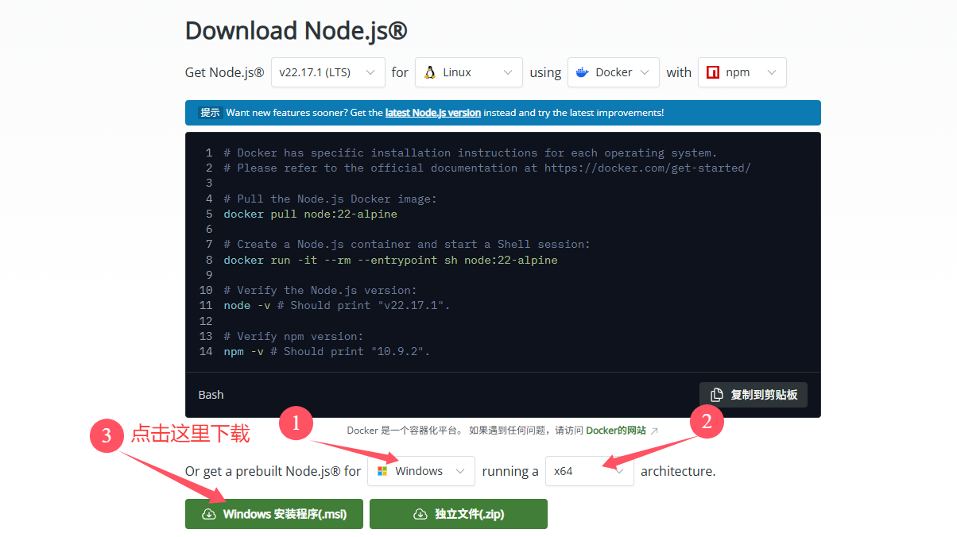Click the '# Create a Node.js container' comment
Viewport: 957px width, 537px height.
tap(407, 244)
